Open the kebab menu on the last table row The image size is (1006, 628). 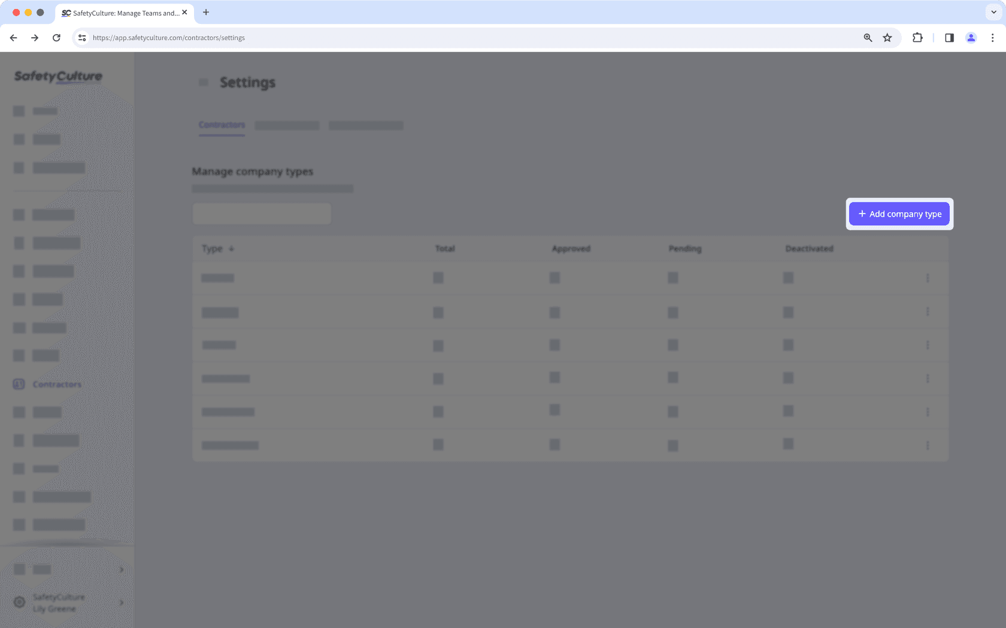pos(928,445)
